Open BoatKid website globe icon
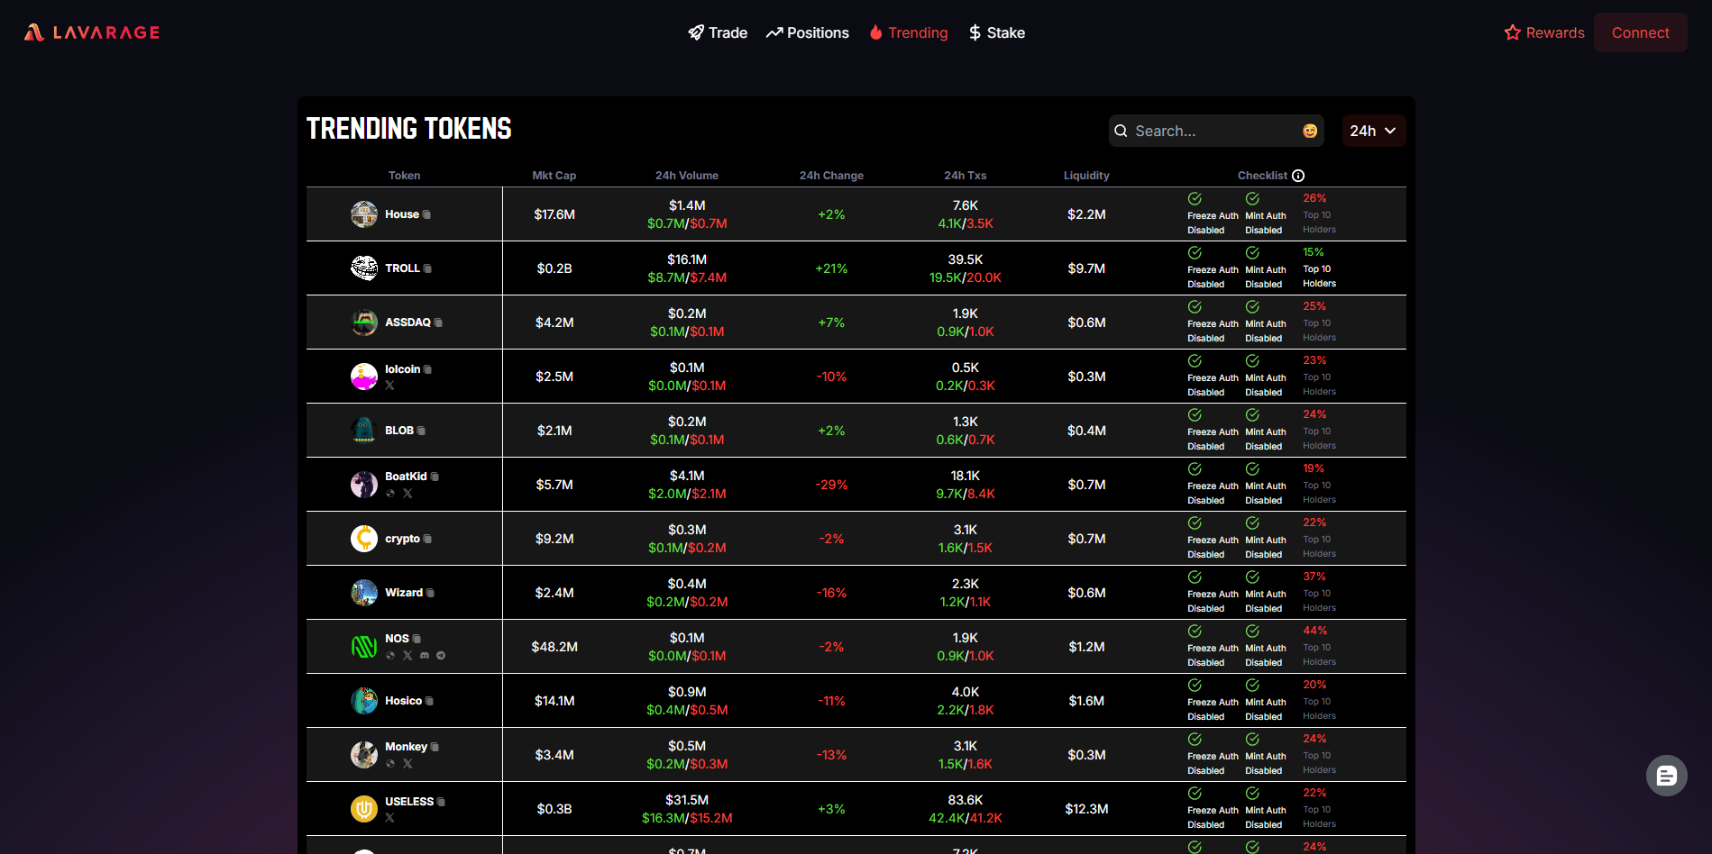Viewport: 1712px width, 854px height. click(x=390, y=494)
